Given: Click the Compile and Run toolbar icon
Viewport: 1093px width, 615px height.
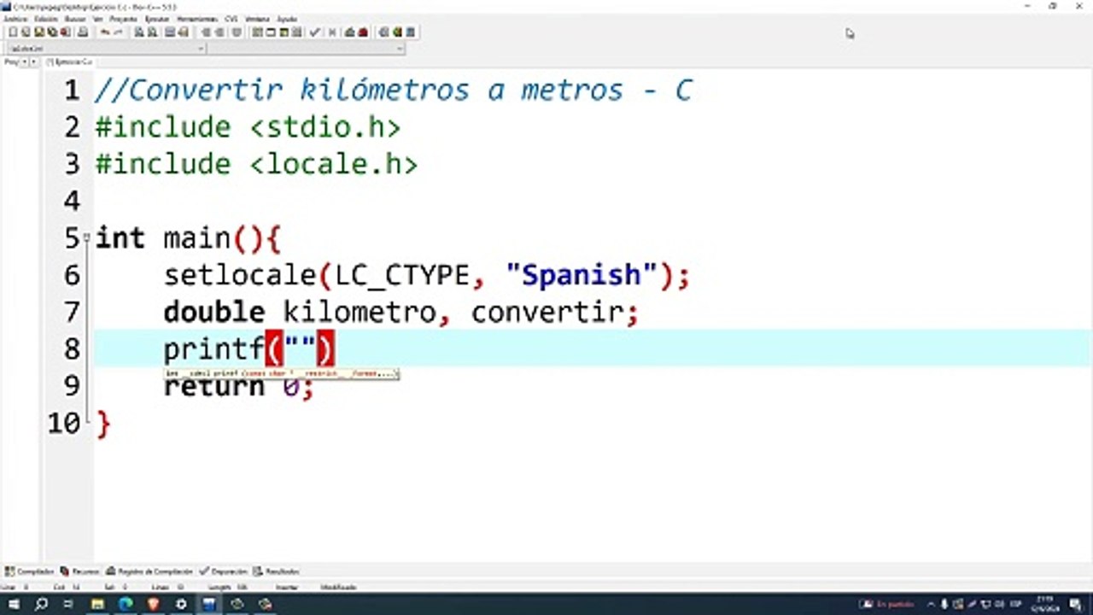Looking at the screenshot, I should point(283,32).
